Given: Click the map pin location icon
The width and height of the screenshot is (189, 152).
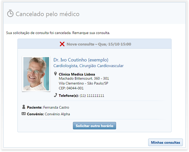Looking at the screenshot, I should click(55, 74).
